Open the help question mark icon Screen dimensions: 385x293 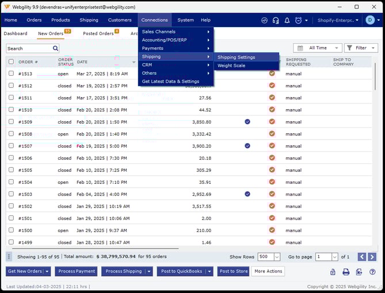(x=372, y=272)
